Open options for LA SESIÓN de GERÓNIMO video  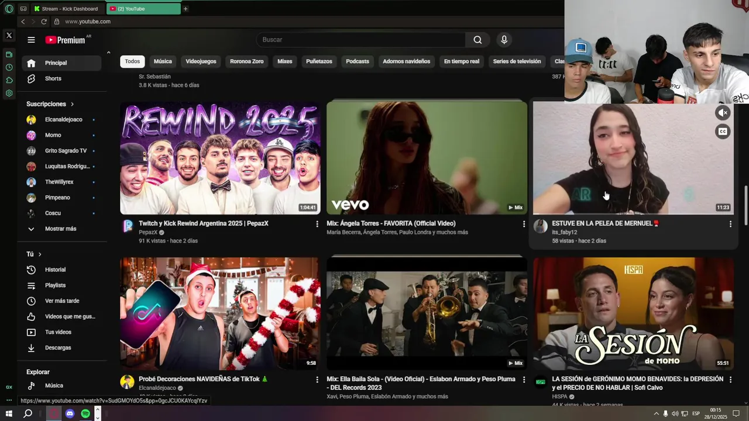point(730,379)
